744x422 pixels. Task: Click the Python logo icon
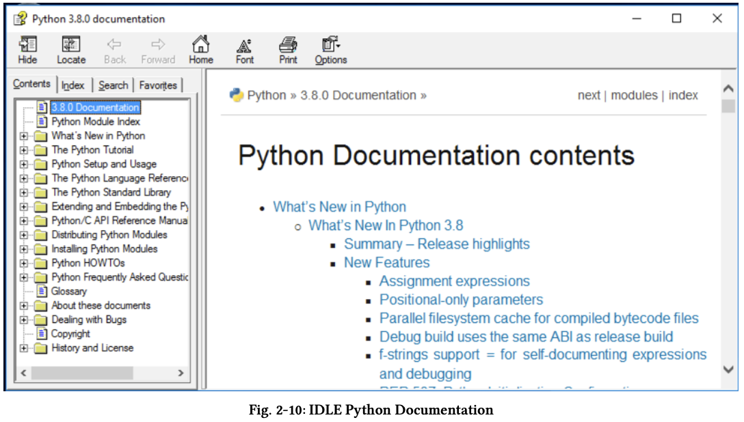[x=237, y=96]
